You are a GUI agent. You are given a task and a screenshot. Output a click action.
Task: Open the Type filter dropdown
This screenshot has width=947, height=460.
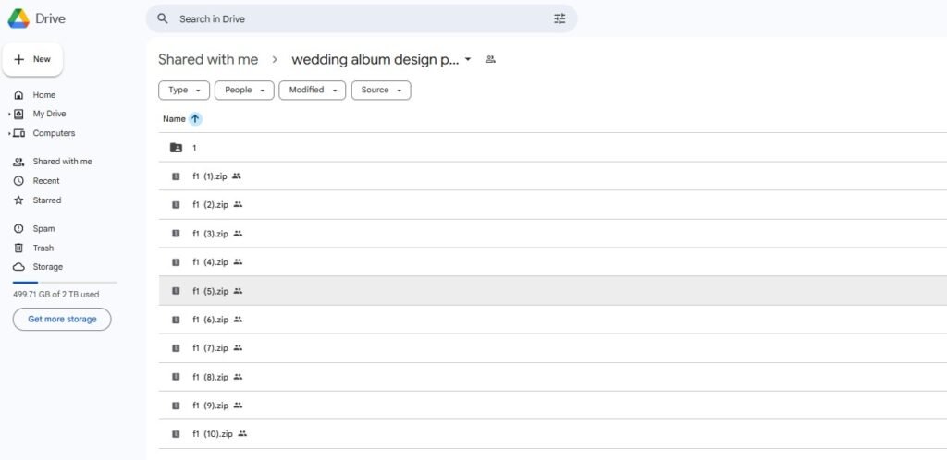pos(184,90)
